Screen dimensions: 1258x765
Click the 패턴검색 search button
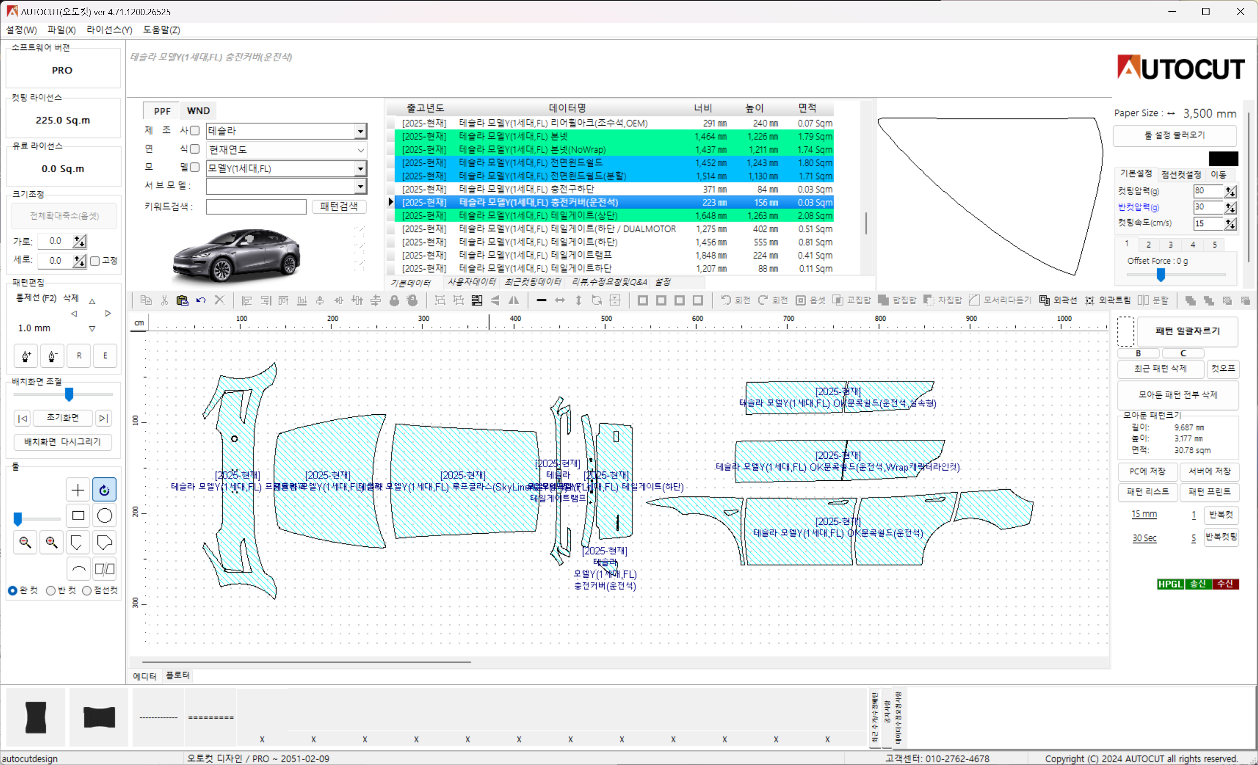339,207
